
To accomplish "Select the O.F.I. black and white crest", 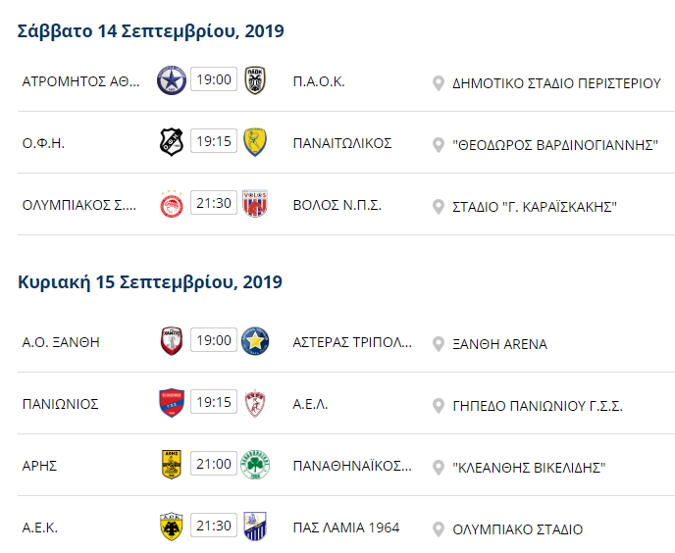I will (x=172, y=142).
